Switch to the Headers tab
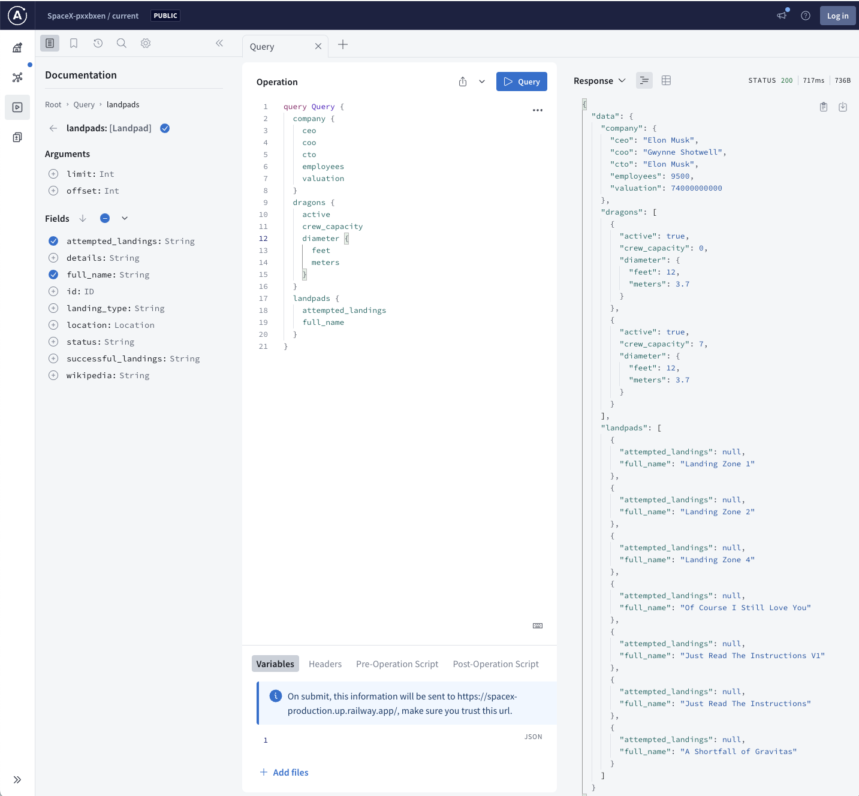Viewport: 859px width, 796px height. 325,664
